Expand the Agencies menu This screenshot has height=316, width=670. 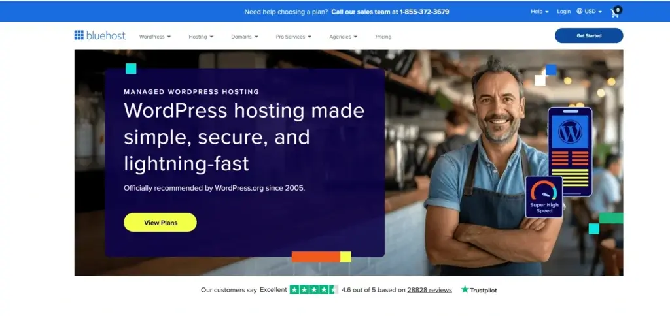(x=343, y=37)
